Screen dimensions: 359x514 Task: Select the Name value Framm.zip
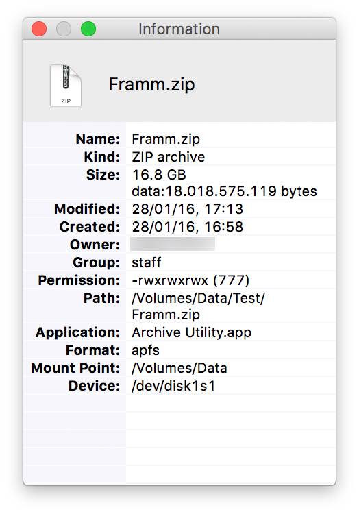click(x=166, y=139)
